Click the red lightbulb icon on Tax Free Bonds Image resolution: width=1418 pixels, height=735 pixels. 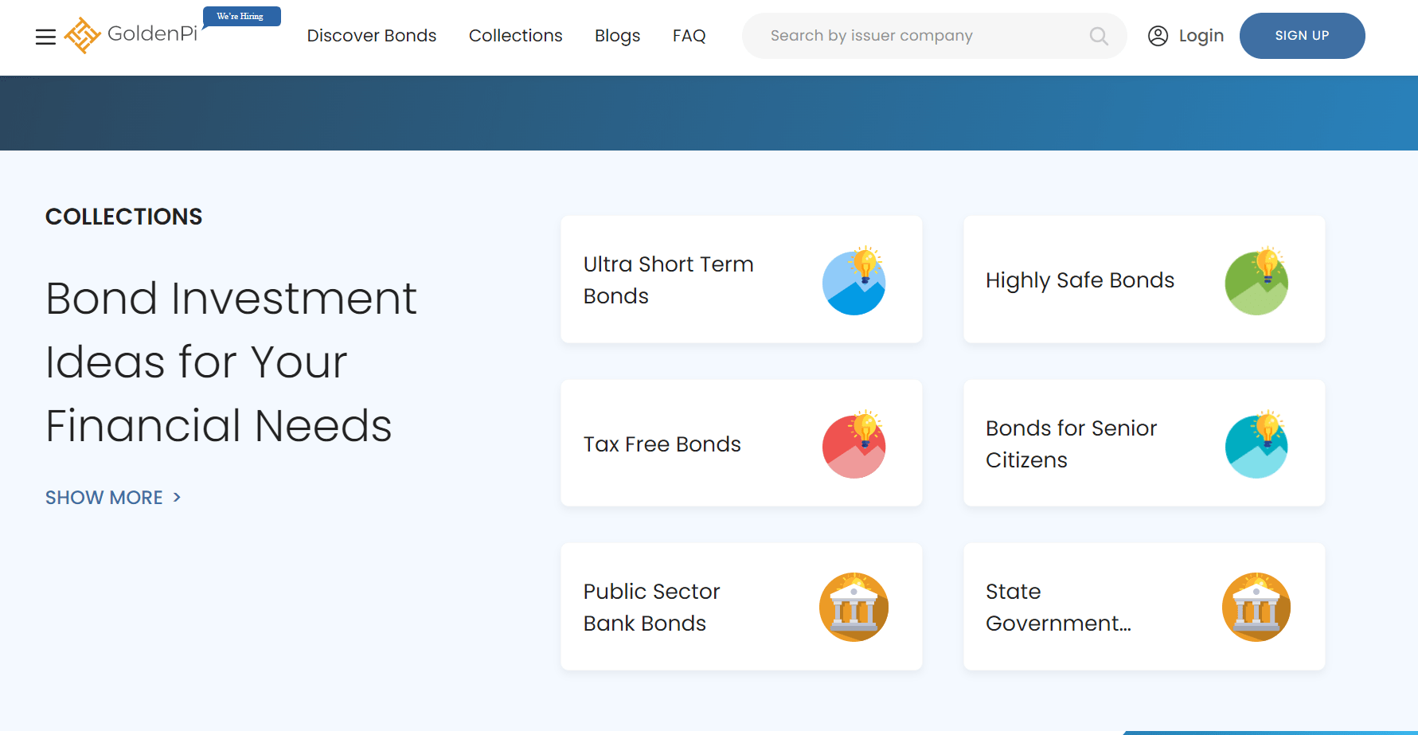tap(854, 444)
